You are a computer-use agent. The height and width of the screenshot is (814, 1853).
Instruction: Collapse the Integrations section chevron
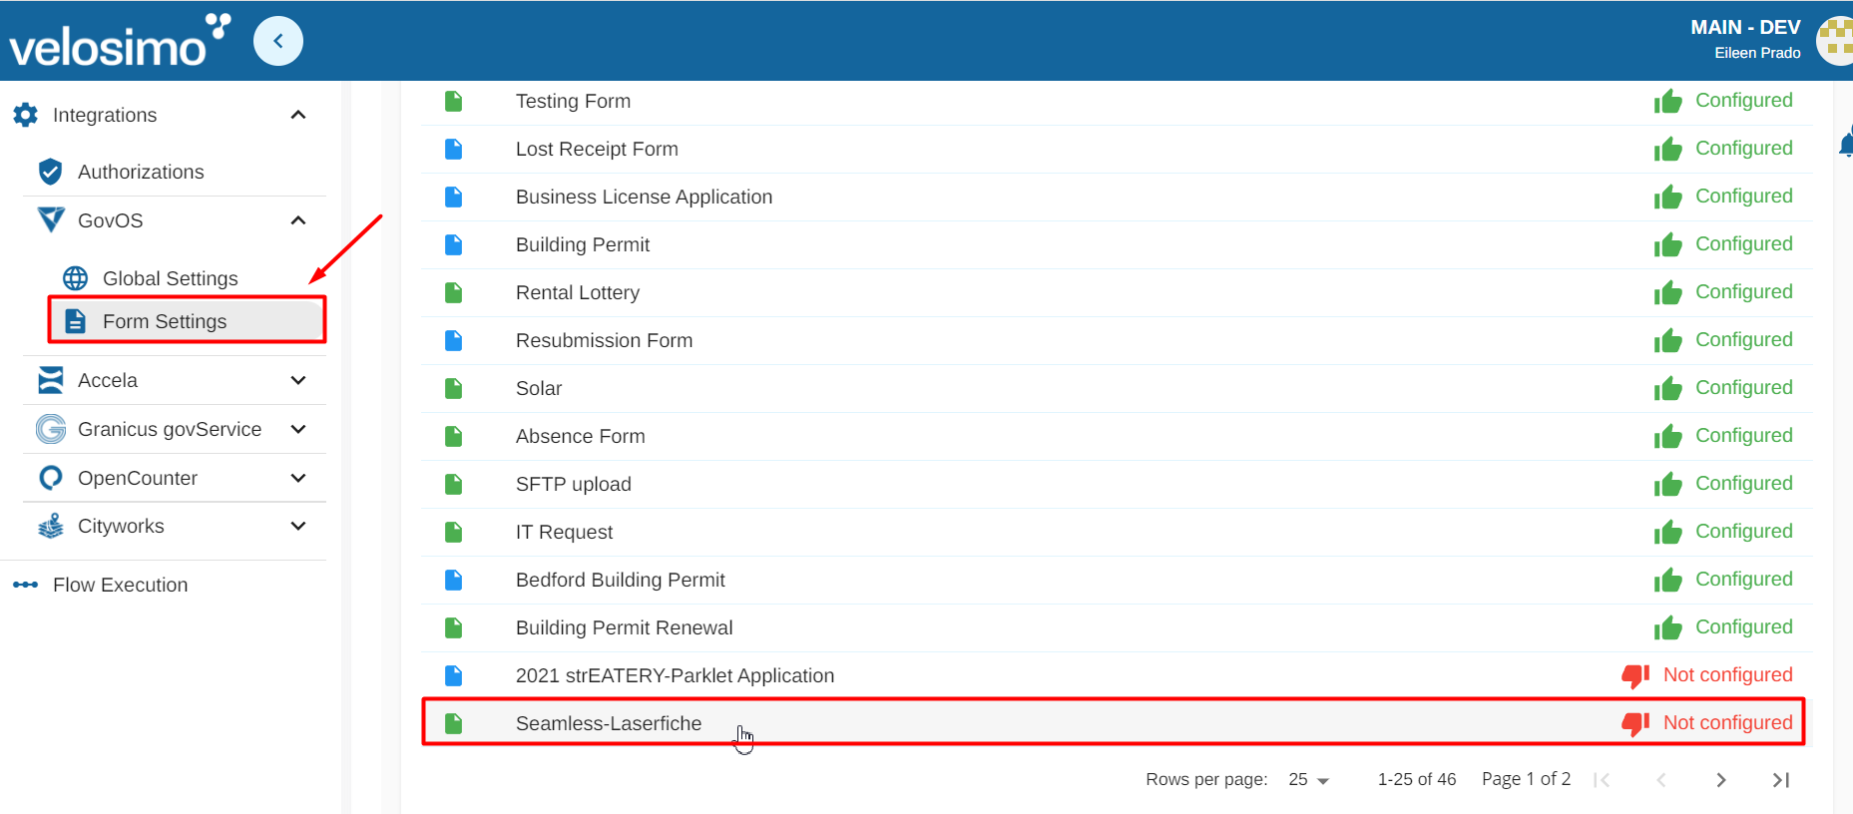(298, 115)
